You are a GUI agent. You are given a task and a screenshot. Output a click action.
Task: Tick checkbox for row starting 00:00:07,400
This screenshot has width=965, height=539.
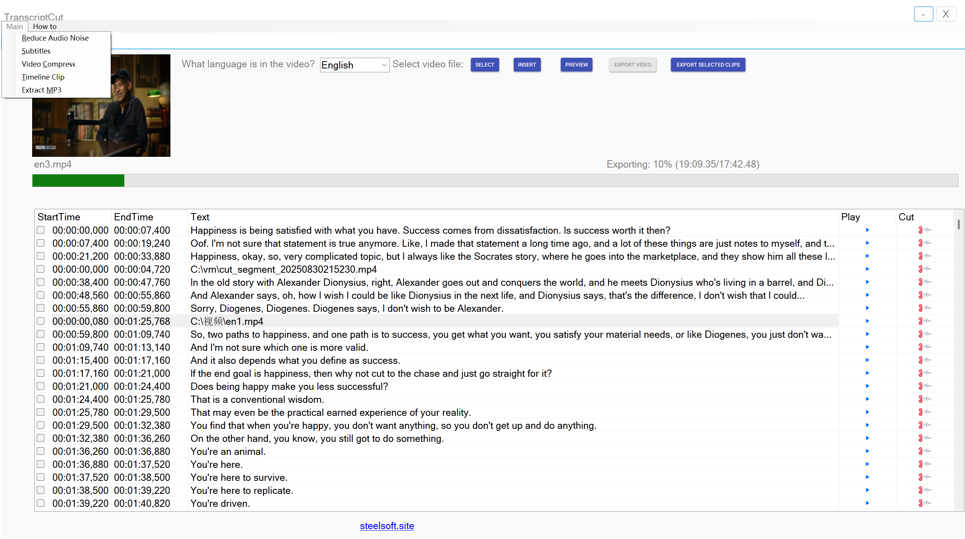click(41, 243)
